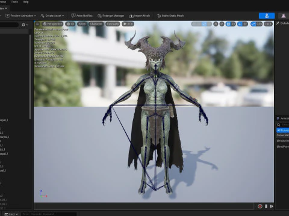Click the viewport axis orientation gizmo
The image size is (289, 216).
point(43,194)
